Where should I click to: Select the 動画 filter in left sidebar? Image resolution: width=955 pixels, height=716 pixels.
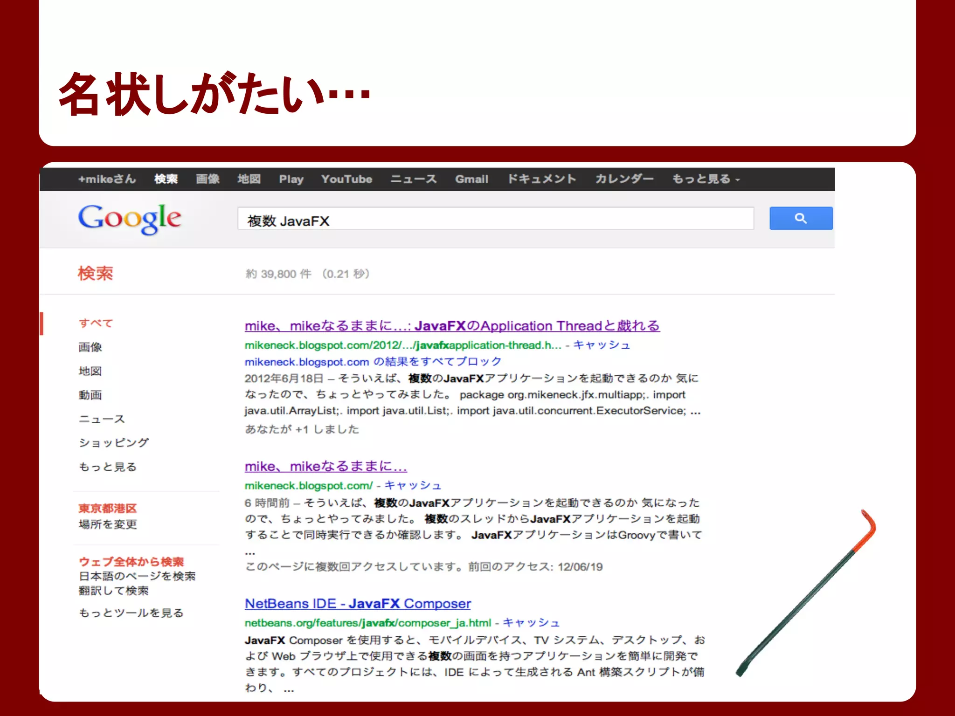[x=90, y=395]
